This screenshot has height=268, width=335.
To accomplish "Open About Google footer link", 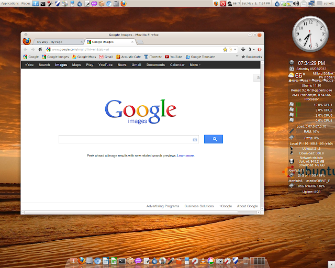I will click(x=248, y=206).
